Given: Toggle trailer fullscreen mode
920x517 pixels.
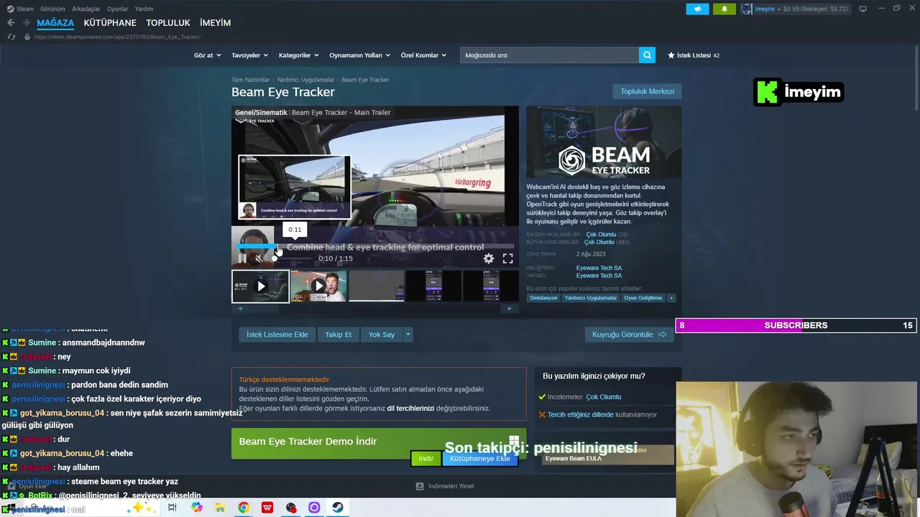Looking at the screenshot, I should tap(507, 258).
